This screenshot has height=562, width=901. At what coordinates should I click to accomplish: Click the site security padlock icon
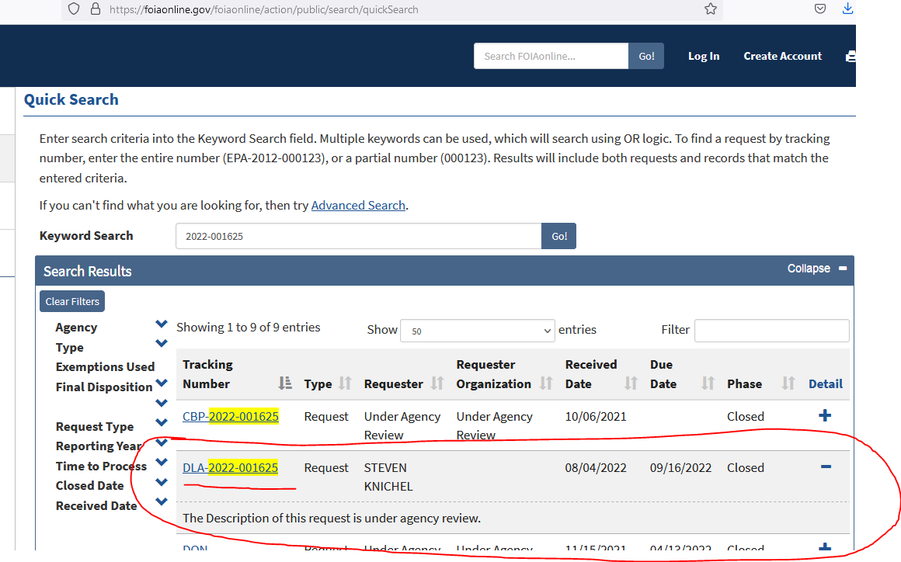(x=96, y=9)
